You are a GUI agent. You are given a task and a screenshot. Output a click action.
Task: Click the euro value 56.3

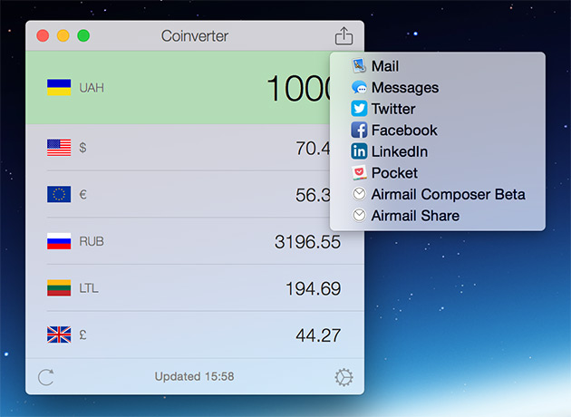[x=313, y=195]
